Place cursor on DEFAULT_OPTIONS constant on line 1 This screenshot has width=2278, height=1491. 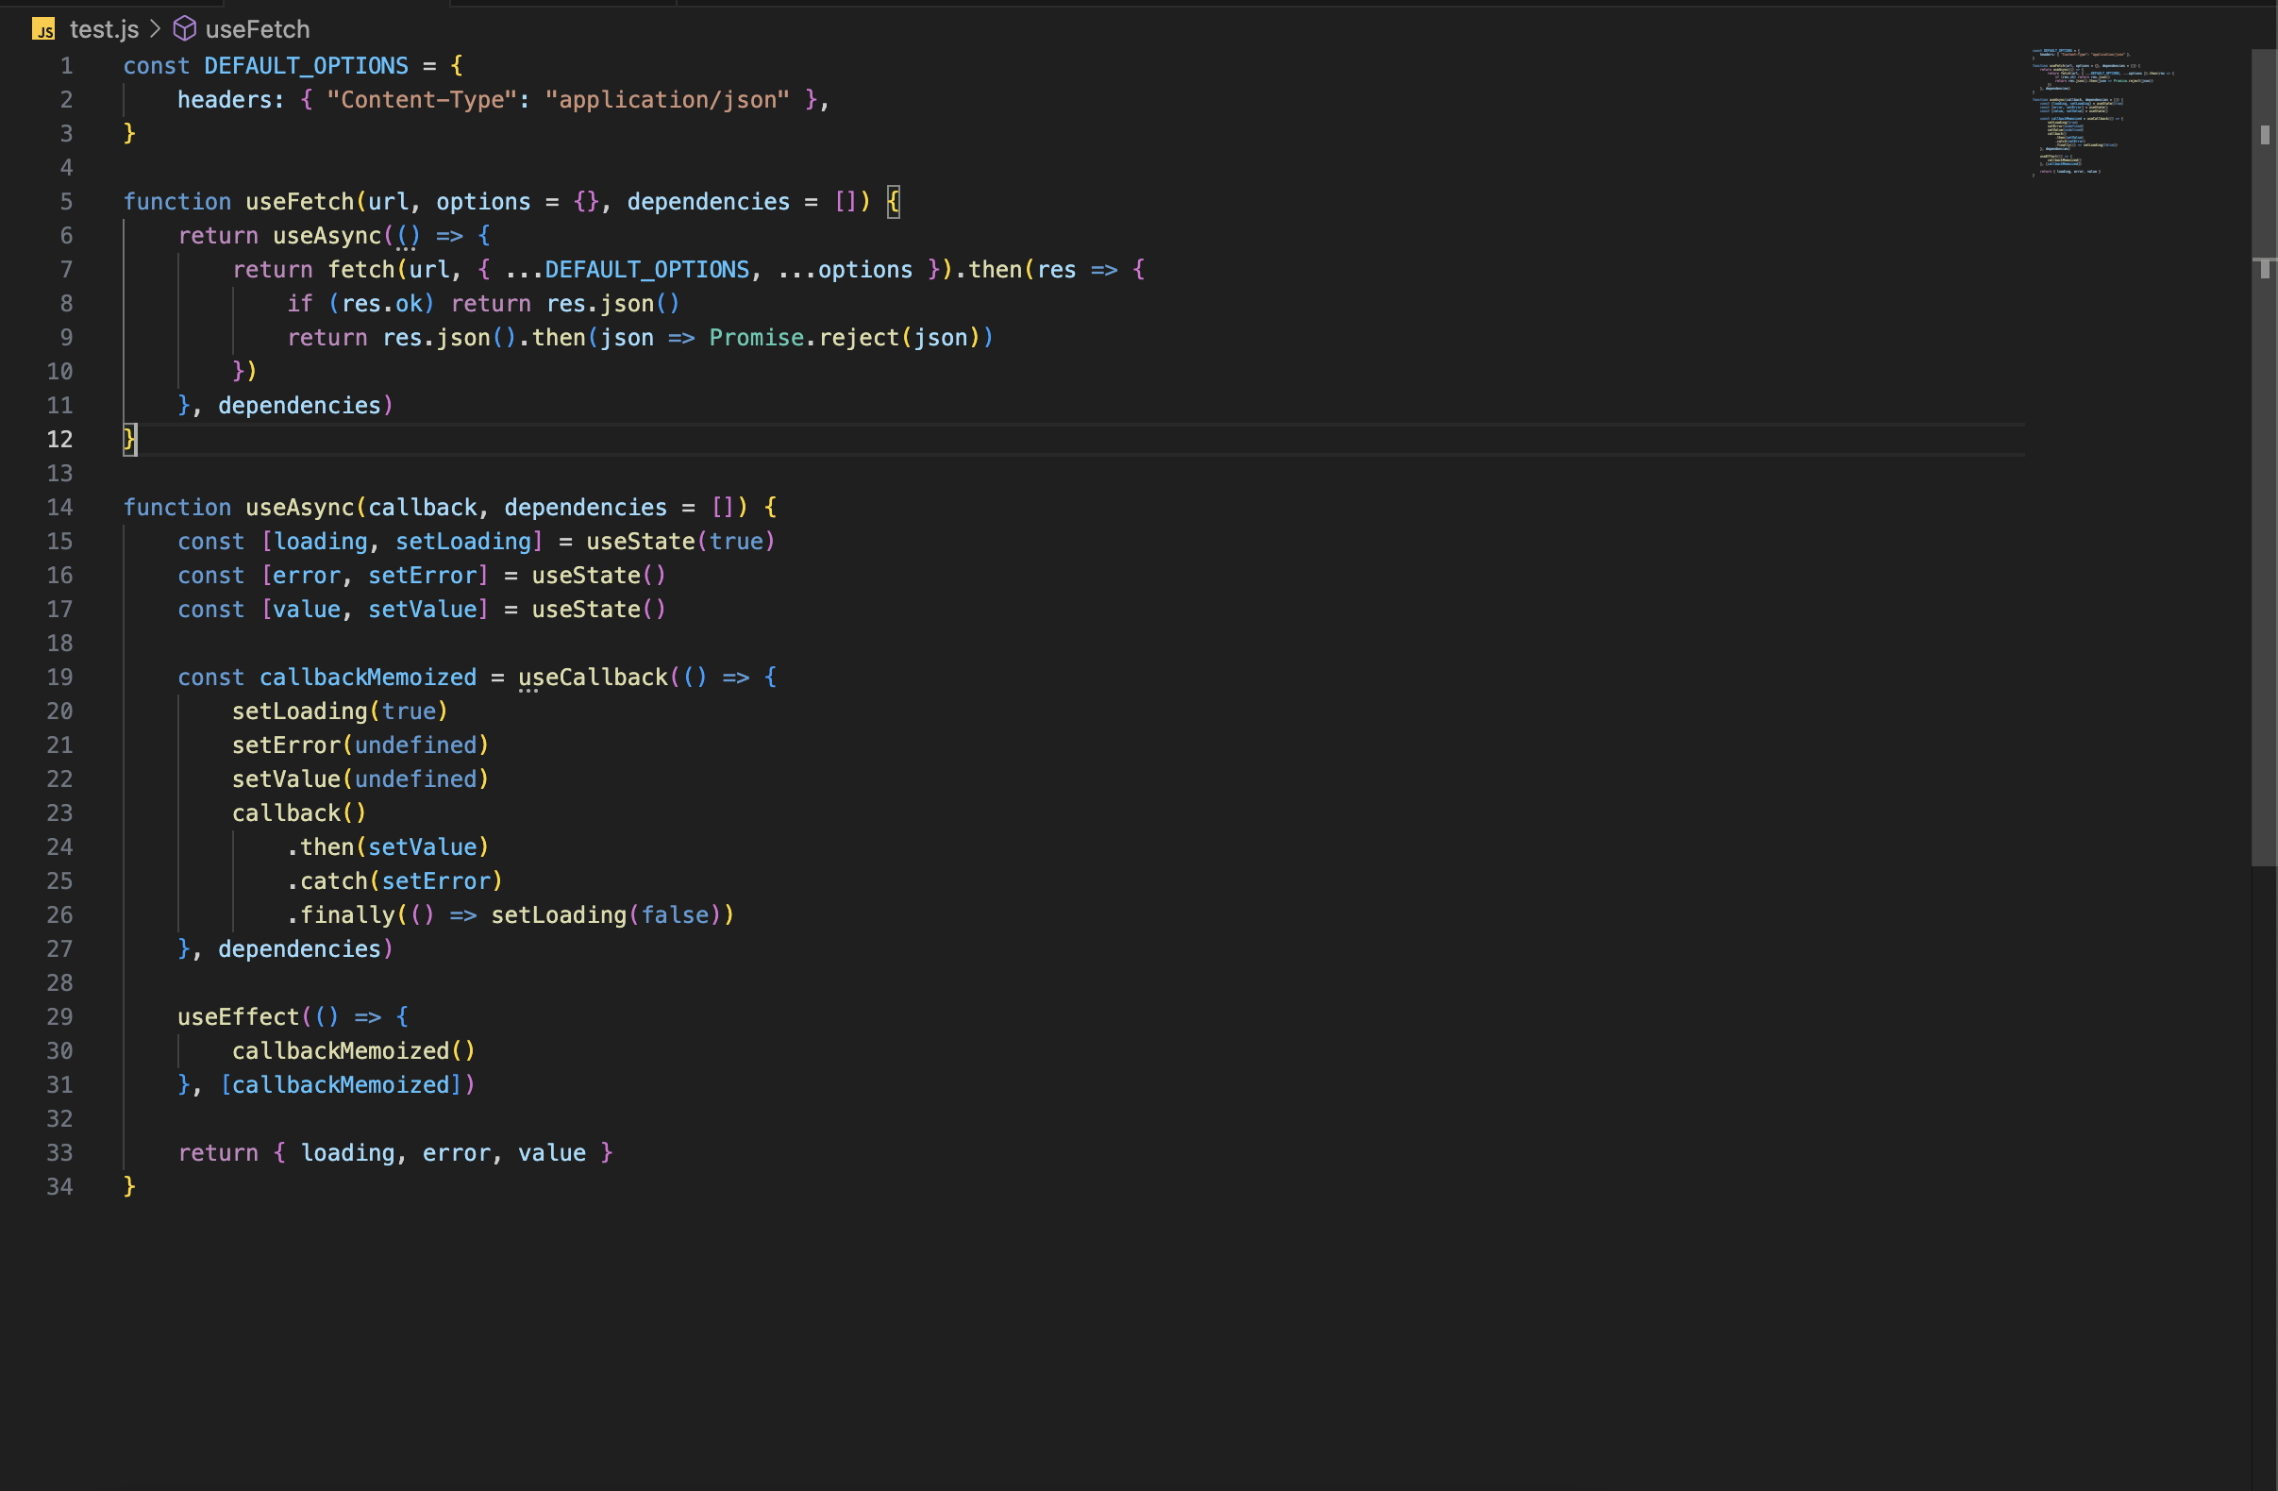click(x=306, y=66)
